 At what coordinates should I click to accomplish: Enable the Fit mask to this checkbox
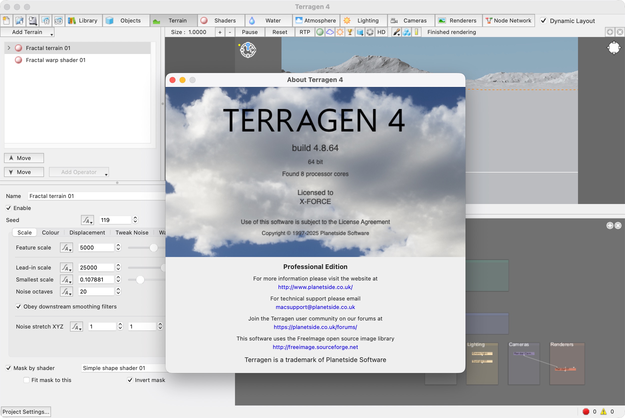coord(26,380)
